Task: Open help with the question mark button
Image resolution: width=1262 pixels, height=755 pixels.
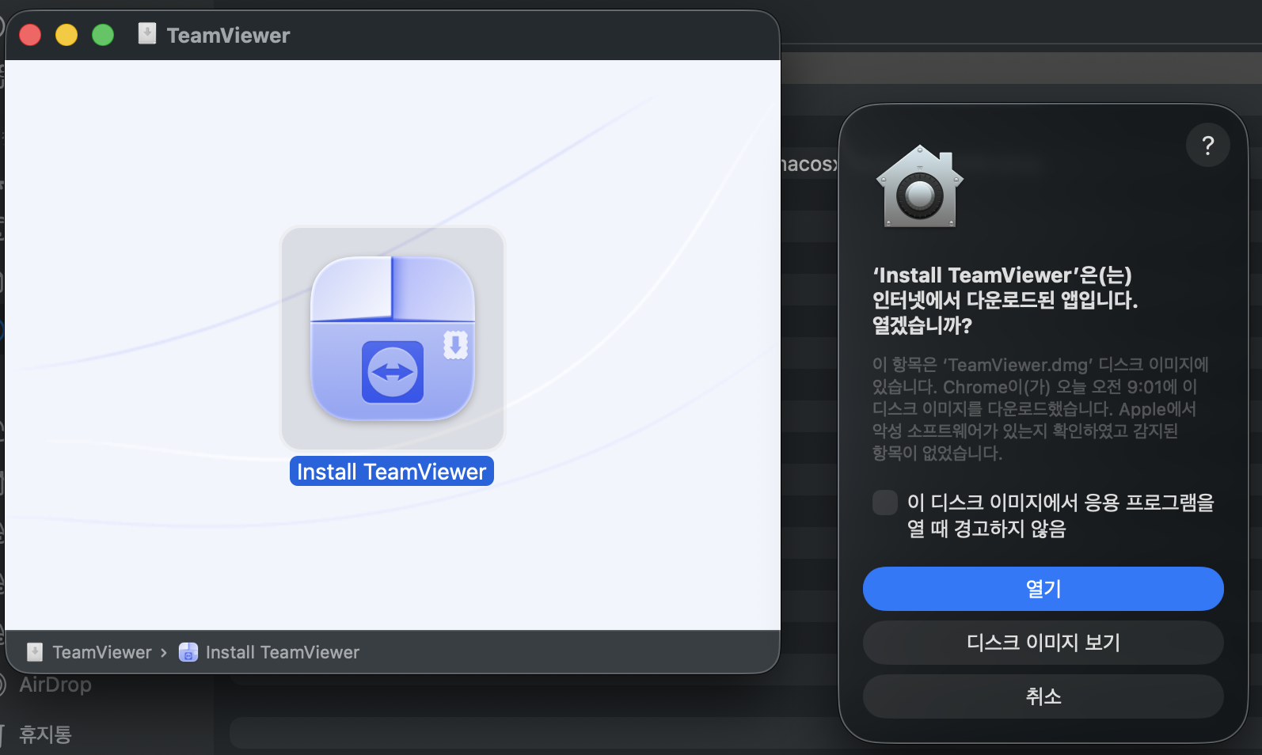Action: 1207,145
